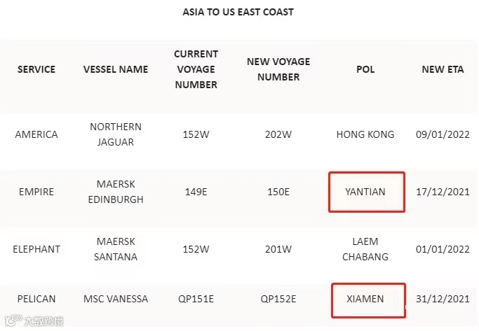Select the highlighted YANTIAN port cell
This screenshot has height=331, width=479.
(x=366, y=192)
